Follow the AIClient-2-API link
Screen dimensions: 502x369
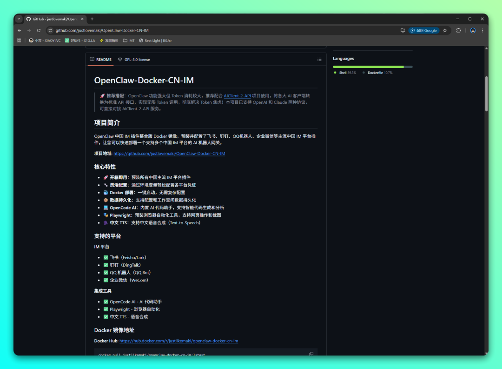(x=237, y=96)
